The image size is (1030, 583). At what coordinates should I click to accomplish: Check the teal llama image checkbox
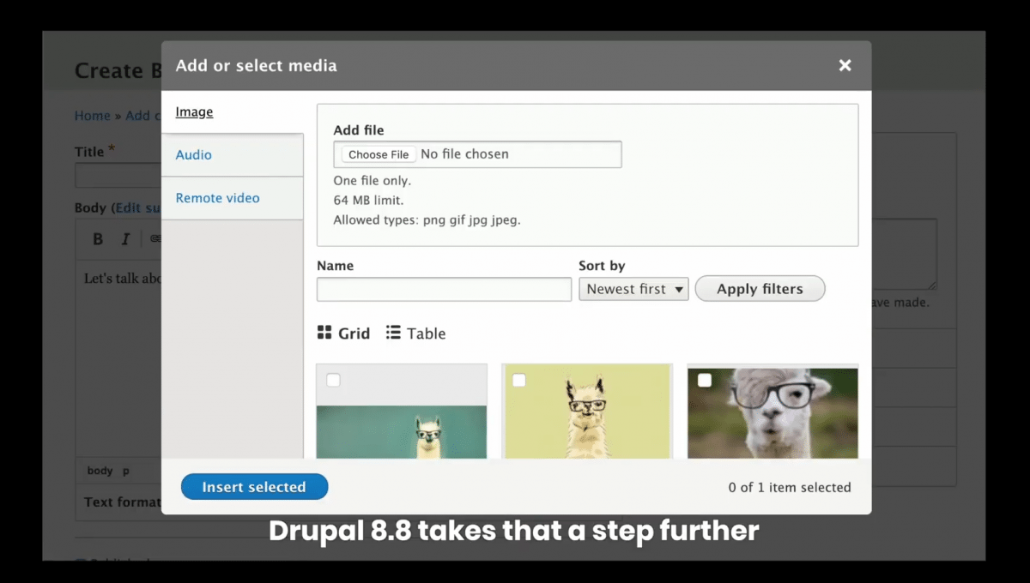(x=334, y=381)
